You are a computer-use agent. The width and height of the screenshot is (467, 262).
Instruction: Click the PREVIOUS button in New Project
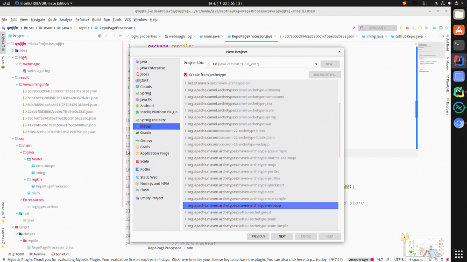tap(258, 236)
